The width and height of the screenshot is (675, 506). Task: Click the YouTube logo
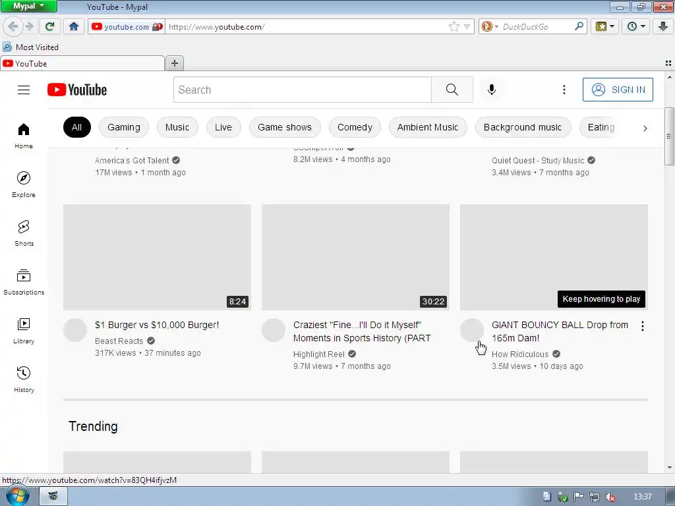tap(77, 90)
